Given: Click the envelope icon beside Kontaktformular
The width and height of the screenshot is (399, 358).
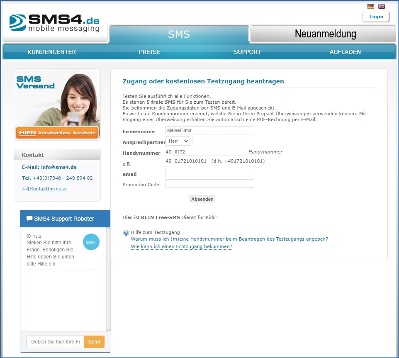Looking at the screenshot, I should point(25,189).
